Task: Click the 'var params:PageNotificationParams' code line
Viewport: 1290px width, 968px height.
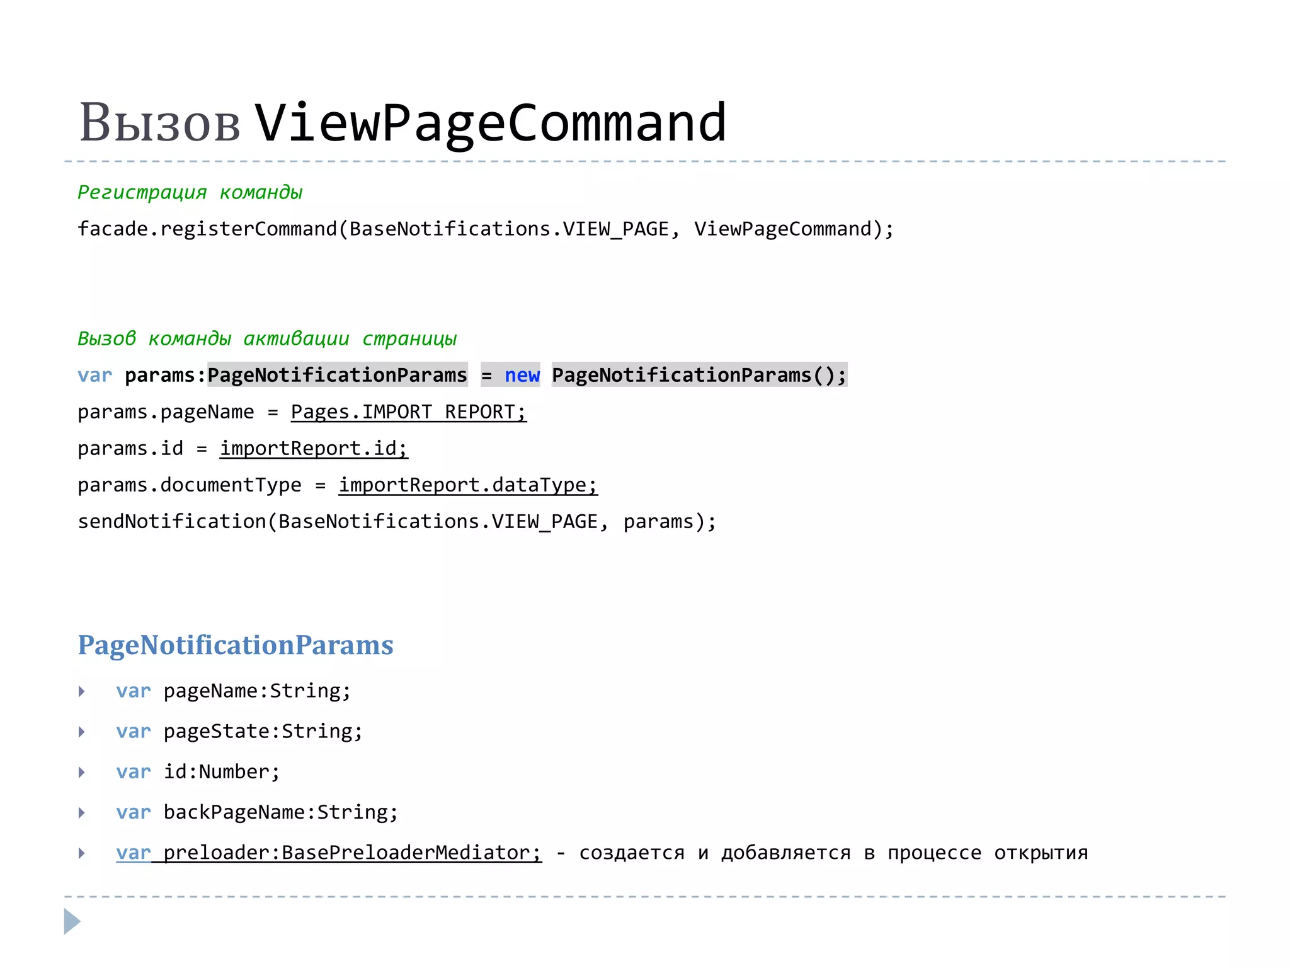Action: point(462,375)
